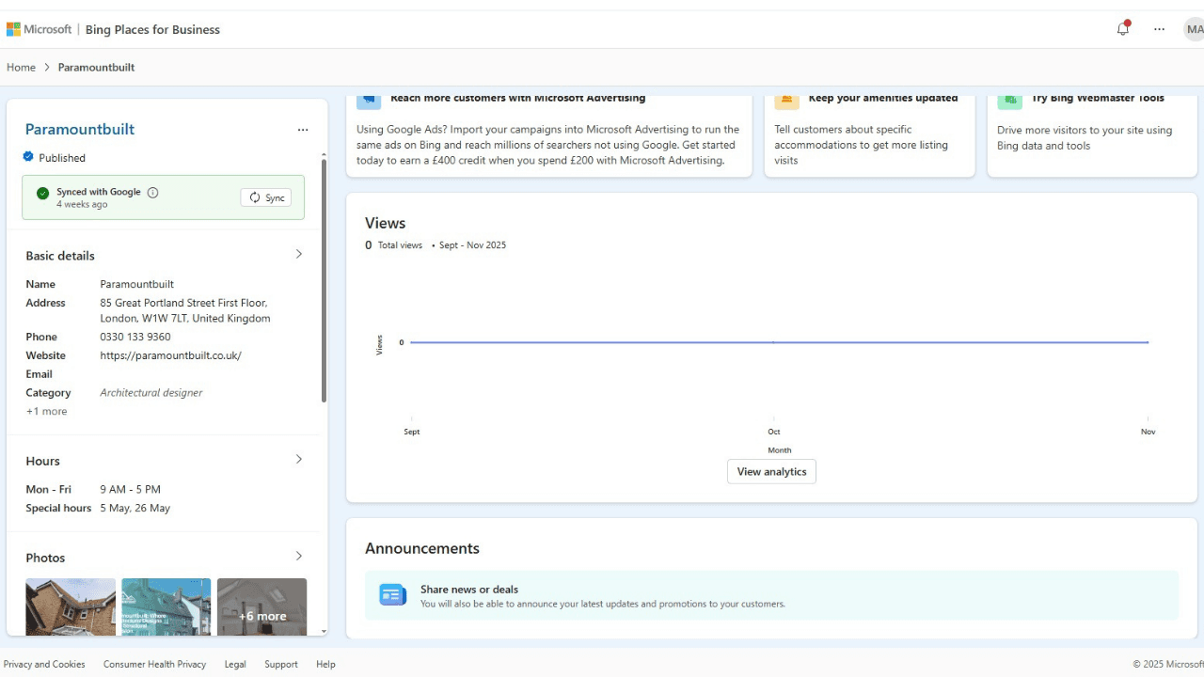This screenshot has width=1204, height=677.
Task: Open the header more options ellipsis
Action: pyautogui.click(x=1159, y=29)
